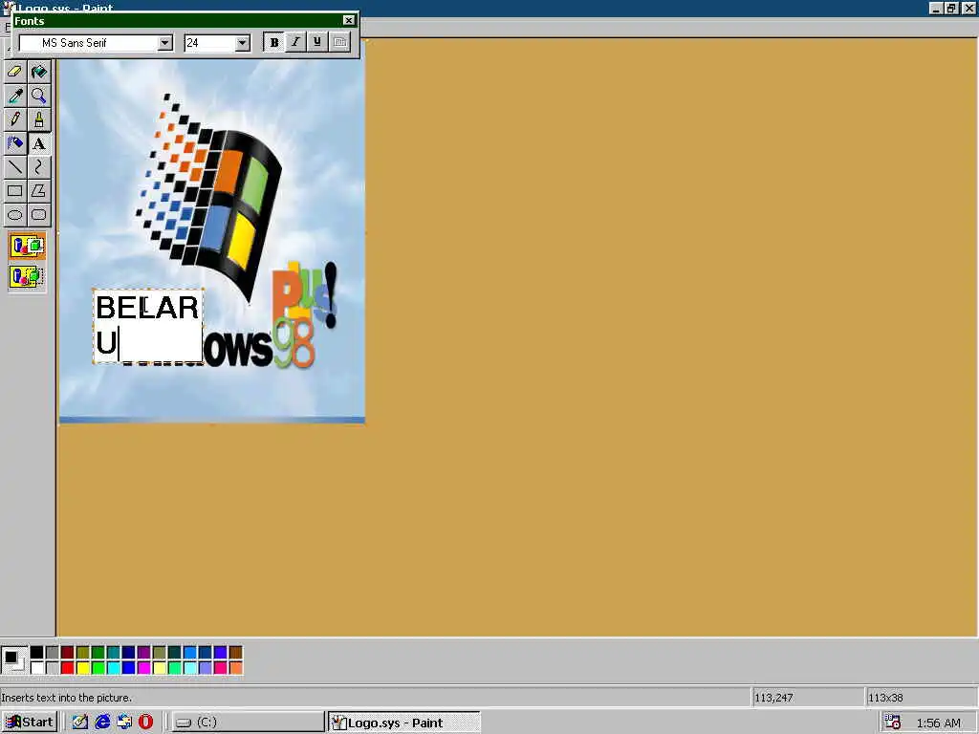The image size is (979, 734).
Task: Open the Windows Start menu
Action: [x=30, y=723]
